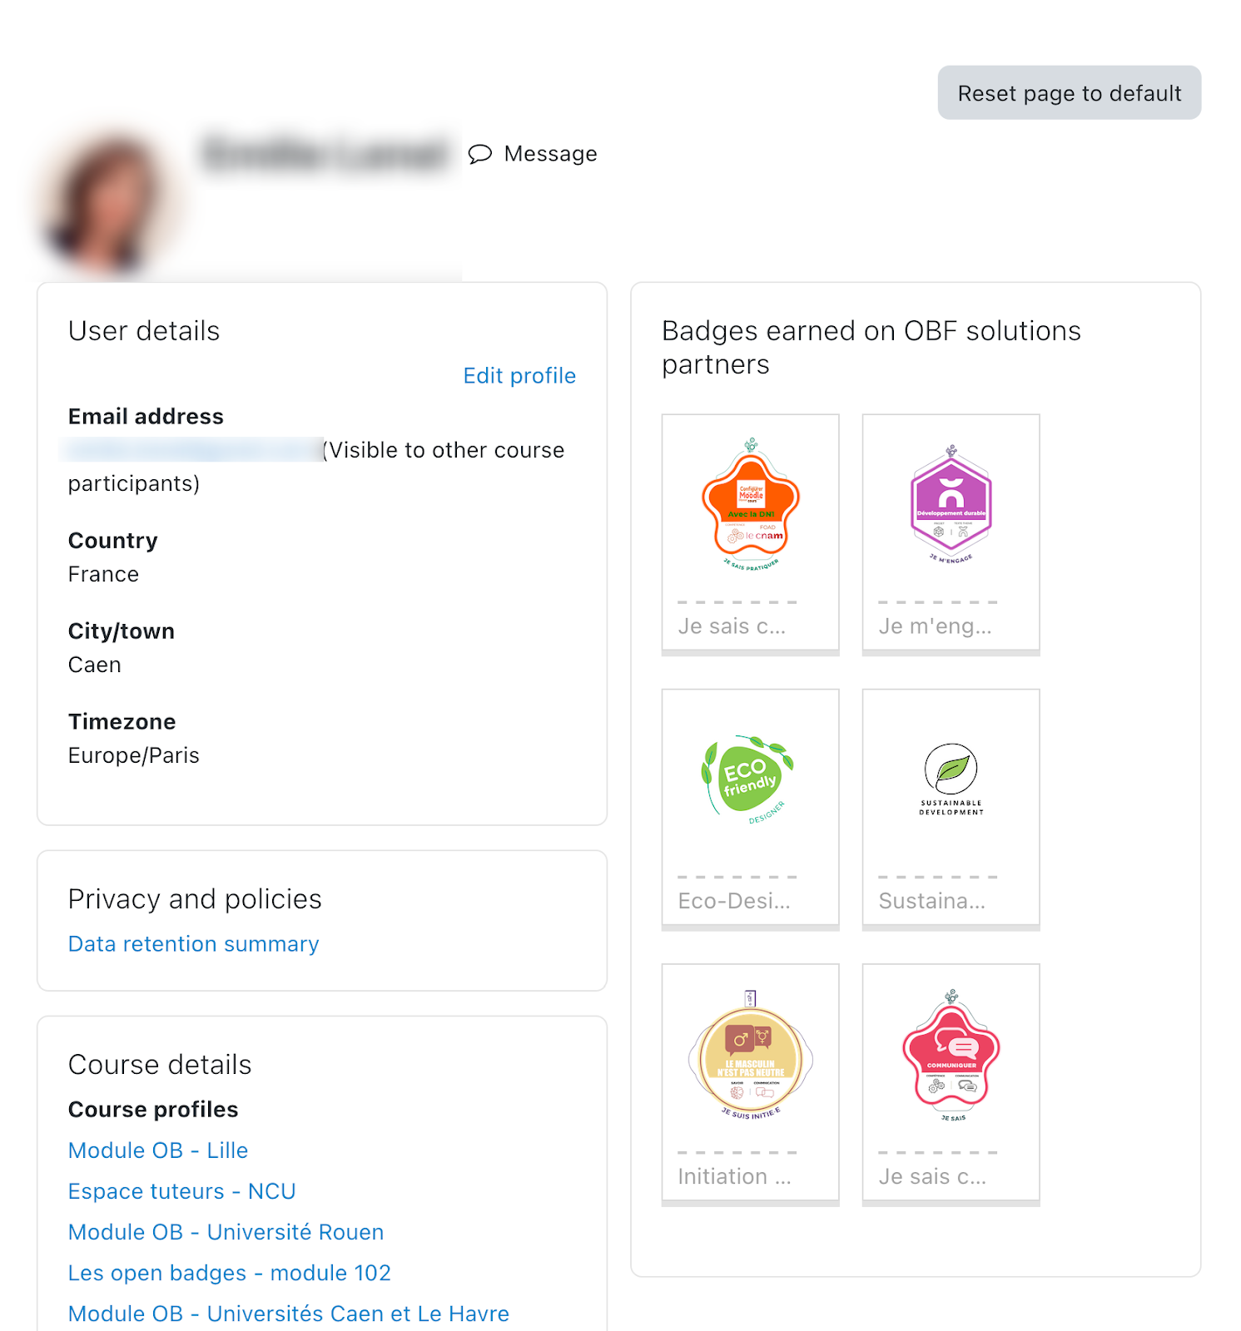Viewport: 1241px width, 1331px height.
Task: Click the Message text link
Action: click(x=550, y=154)
